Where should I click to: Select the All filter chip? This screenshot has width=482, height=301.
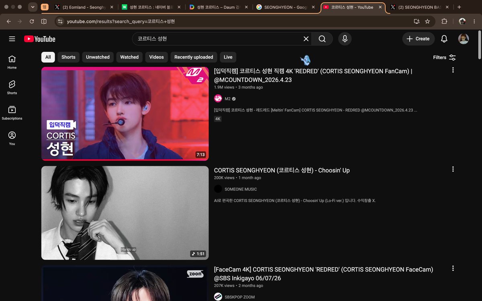pos(48,57)
